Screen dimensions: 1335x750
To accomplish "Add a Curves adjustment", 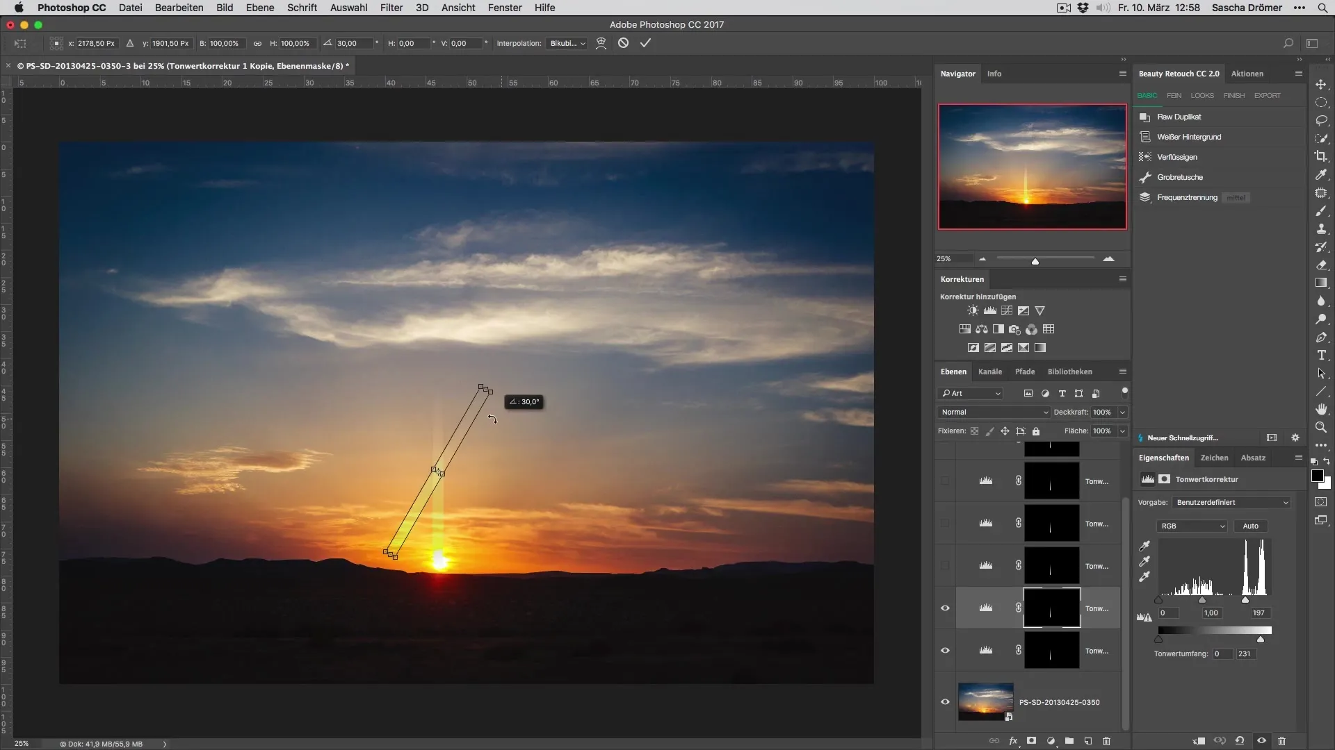I will [x=1006, y=310].
